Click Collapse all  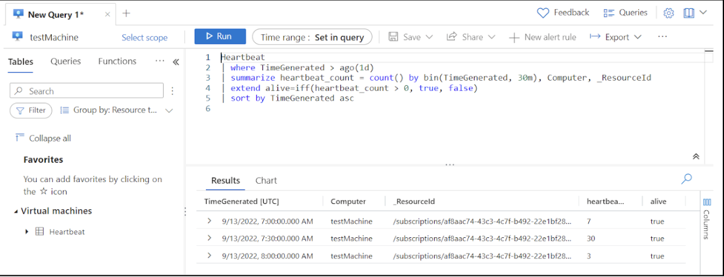coord(43,138)
